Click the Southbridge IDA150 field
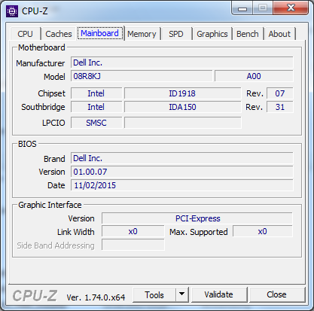This screenshot has height=311, width=314. pos(182,107)
